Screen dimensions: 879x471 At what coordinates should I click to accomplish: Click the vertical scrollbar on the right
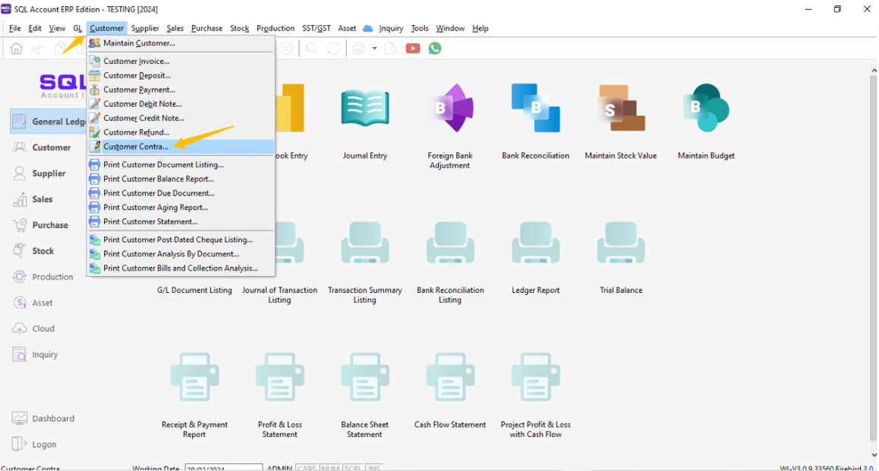click(873, 258)
